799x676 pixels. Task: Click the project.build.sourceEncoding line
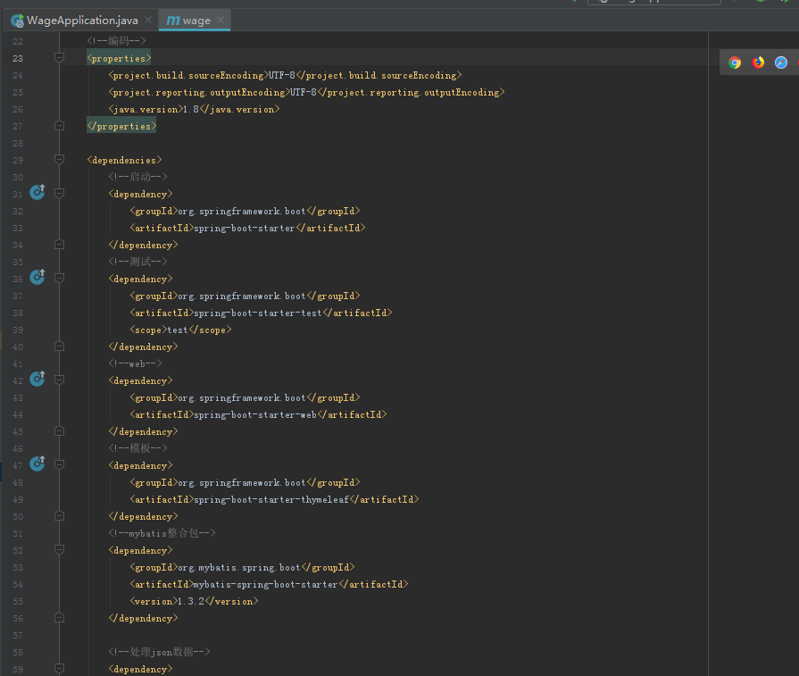click(285, 75)
